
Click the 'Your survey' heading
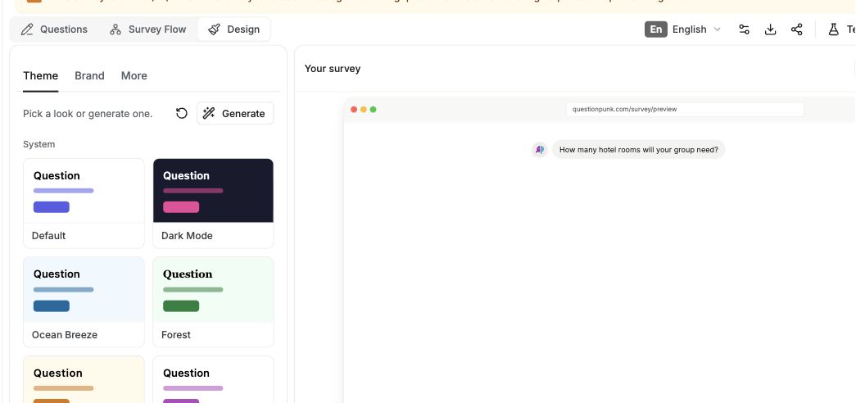pos(333,69)
